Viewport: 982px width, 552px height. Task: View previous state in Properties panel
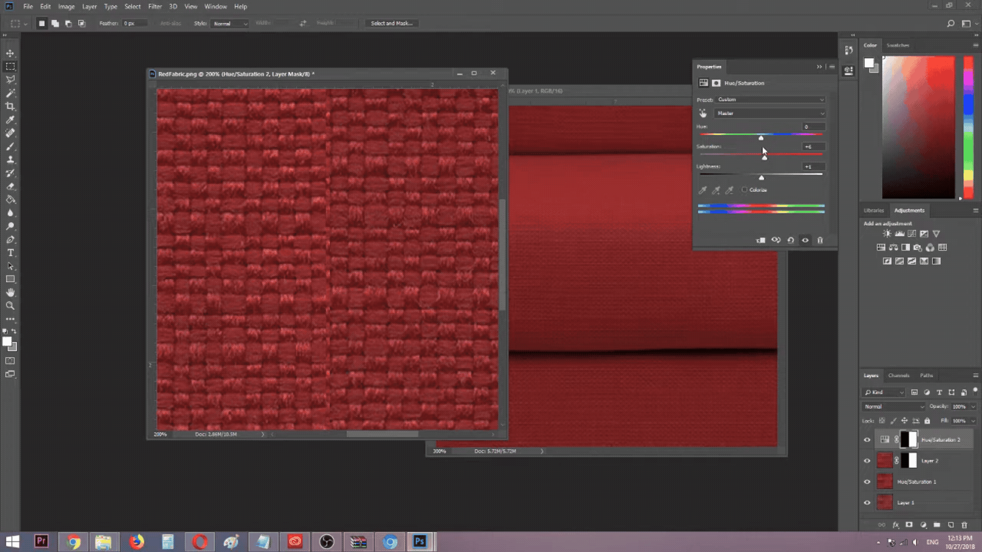click(x=776, y=240)
